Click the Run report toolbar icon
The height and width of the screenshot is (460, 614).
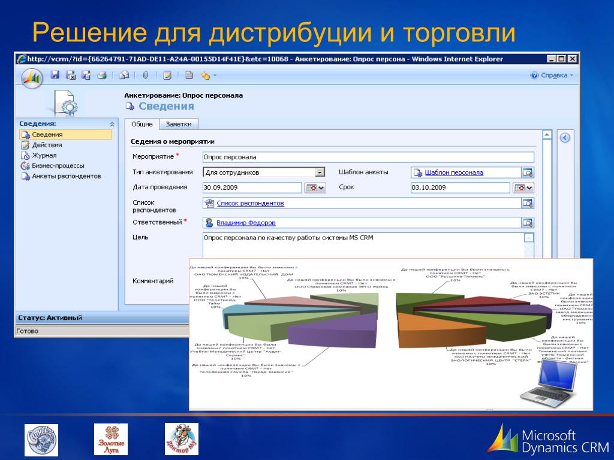[x=189, y=75]
